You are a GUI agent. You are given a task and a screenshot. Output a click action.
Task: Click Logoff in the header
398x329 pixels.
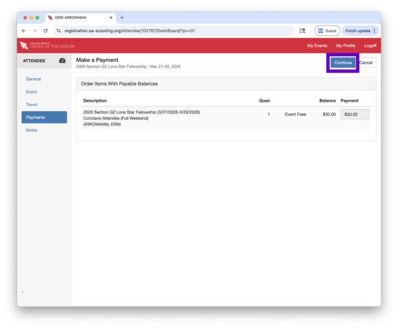[370, 46]
